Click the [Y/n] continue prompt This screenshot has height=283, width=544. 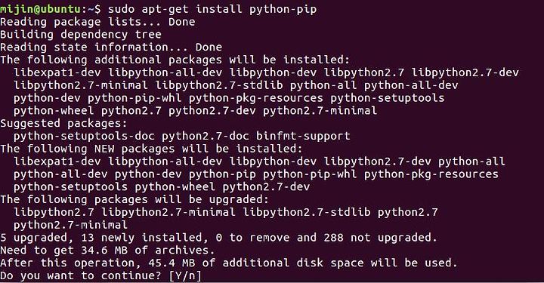click(185, 275)
